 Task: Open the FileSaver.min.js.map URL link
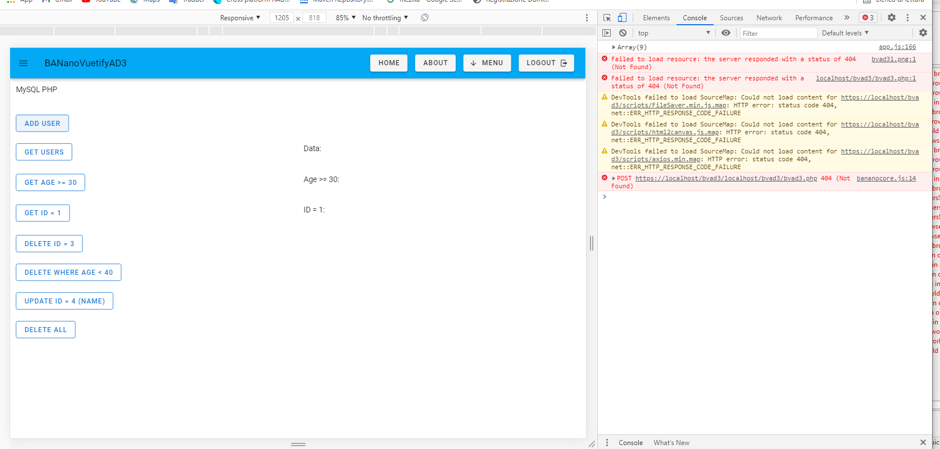[669, 105]
